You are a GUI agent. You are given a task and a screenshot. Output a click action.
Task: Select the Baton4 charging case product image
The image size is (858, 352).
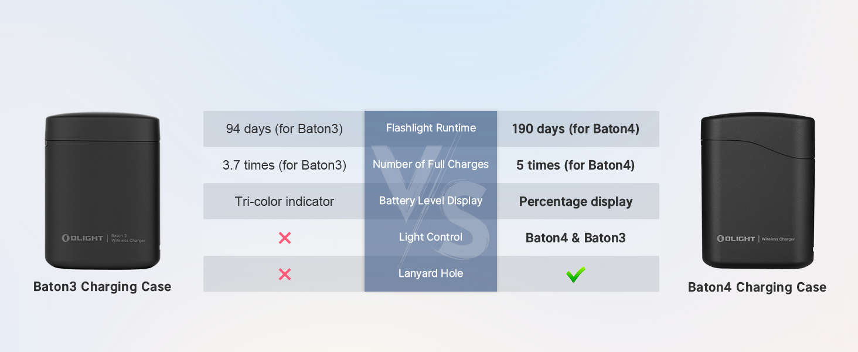[x=757, y=191]
